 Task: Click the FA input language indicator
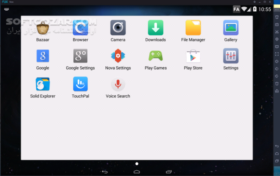click(x=236, y=9)
